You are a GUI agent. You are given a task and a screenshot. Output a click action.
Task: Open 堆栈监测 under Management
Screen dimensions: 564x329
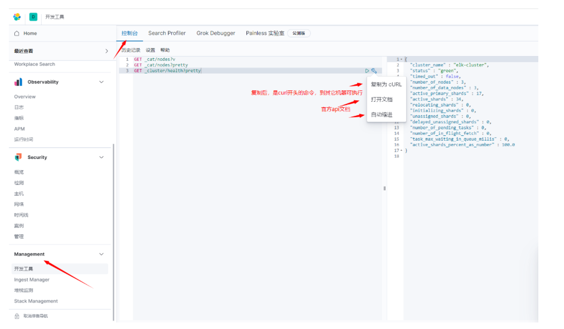[x=23, y=290]
